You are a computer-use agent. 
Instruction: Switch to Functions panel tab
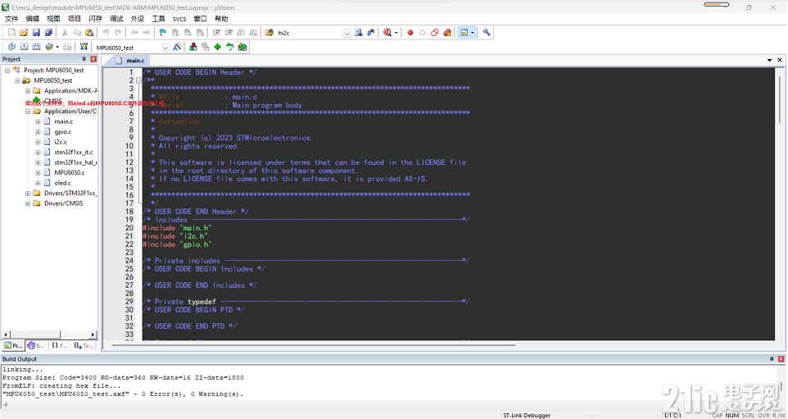click(59, 345)
